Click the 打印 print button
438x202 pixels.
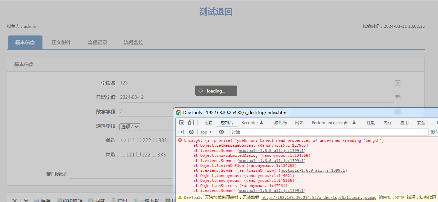click(119, 200)
